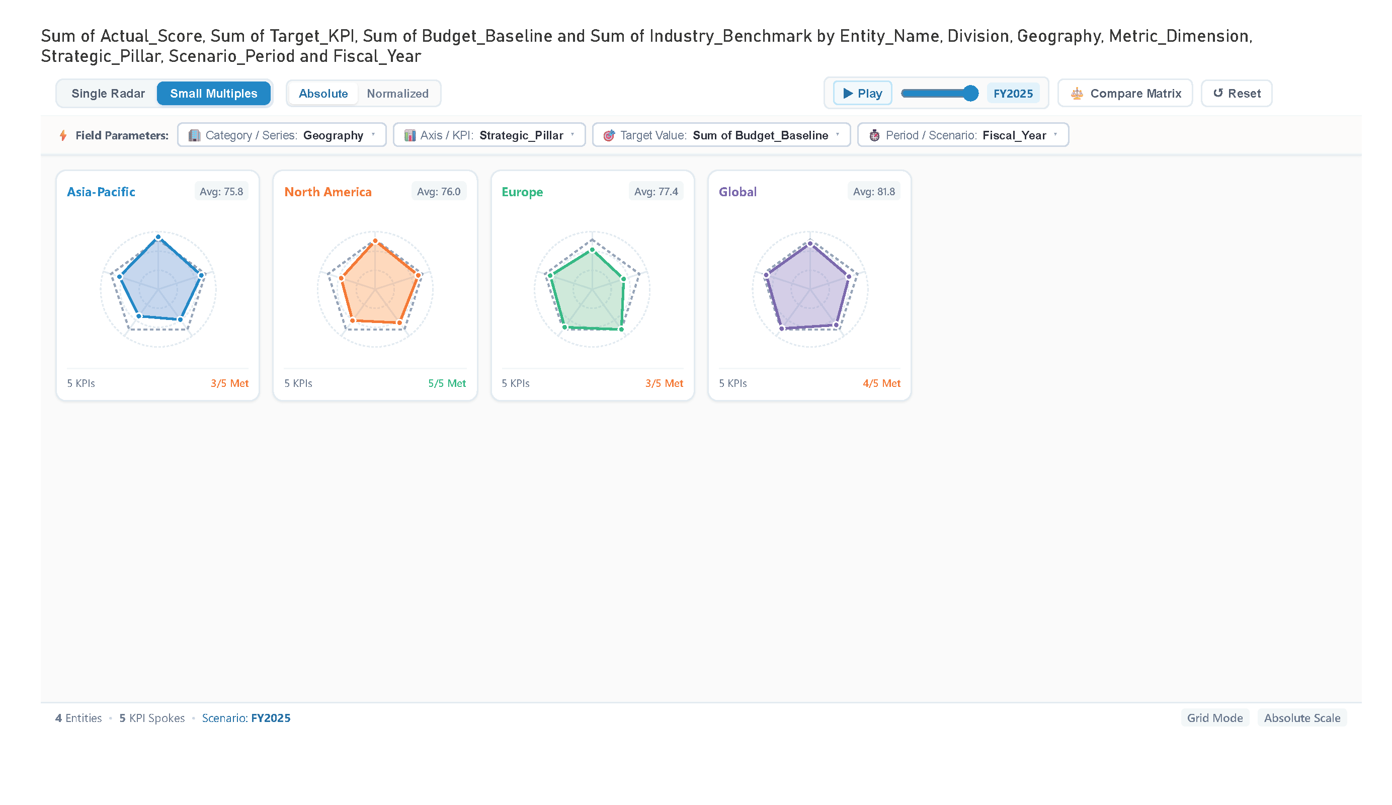Viewport: 1392px width, 805px height.
Task: Open the Compare Matrix view
Action: pyautogui.click(x=1125, y=94)
